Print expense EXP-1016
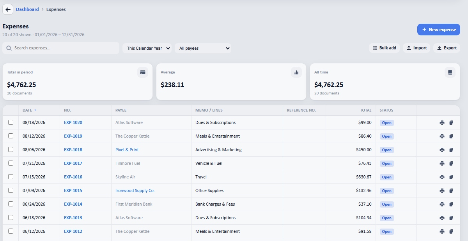 pyautogui.click(x=442, y=177)
